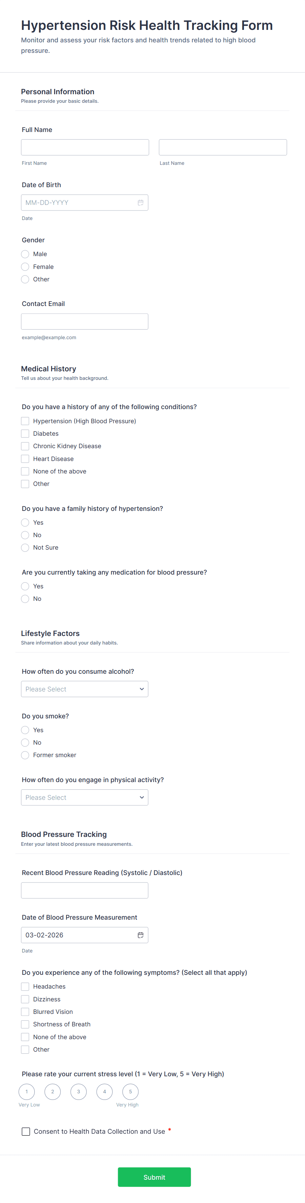The image size is (305, 1203).
Task: Check the Chronic Kidney Disease checkbox
Action: pyautogui.click(x=25, y=446)
